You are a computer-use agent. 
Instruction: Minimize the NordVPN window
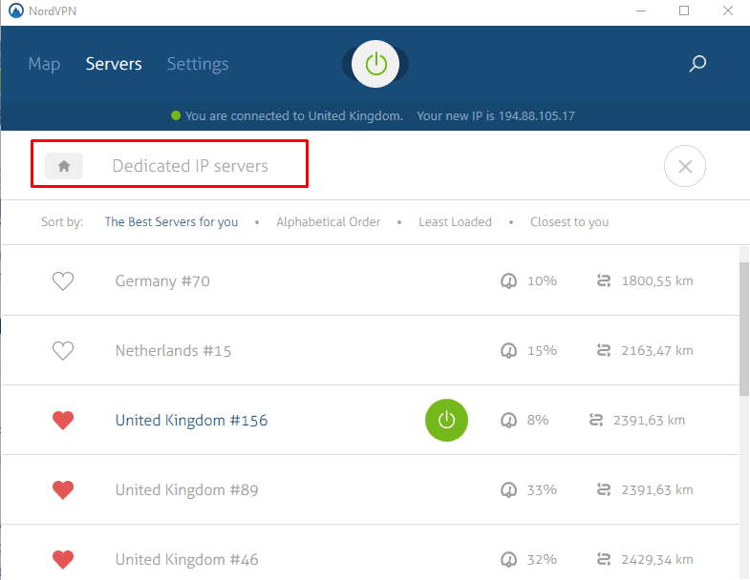click(641, 11)
